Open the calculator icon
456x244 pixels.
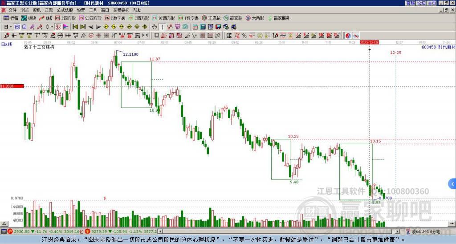click(x=203, y=27)
